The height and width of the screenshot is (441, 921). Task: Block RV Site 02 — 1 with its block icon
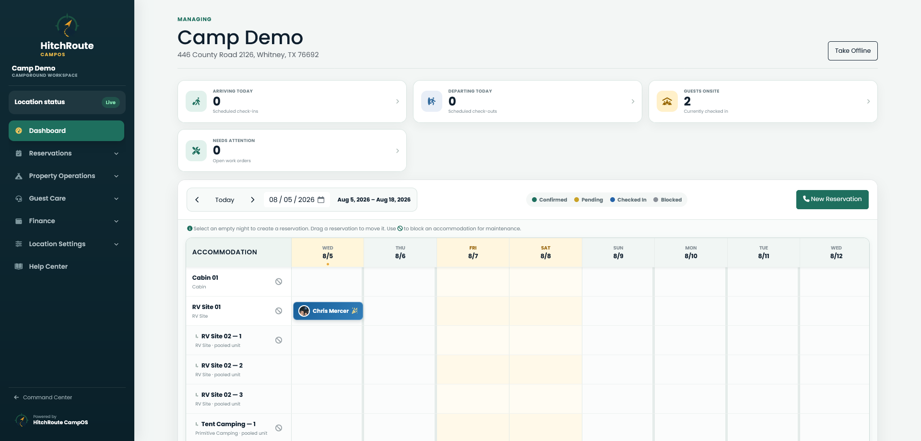click(x=279, y=340)
